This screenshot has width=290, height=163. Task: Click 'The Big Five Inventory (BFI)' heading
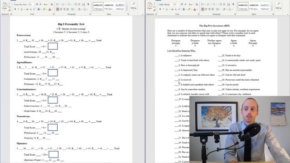click(x=214, y=26)
